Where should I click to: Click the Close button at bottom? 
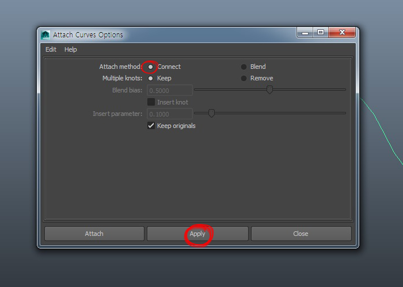click(x=301, y=234)
